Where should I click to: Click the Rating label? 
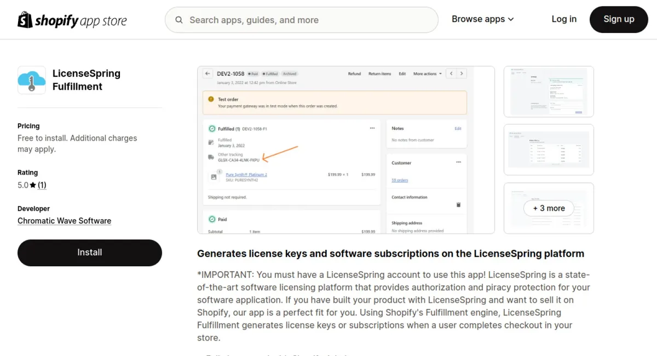click(x=27, y=173)
